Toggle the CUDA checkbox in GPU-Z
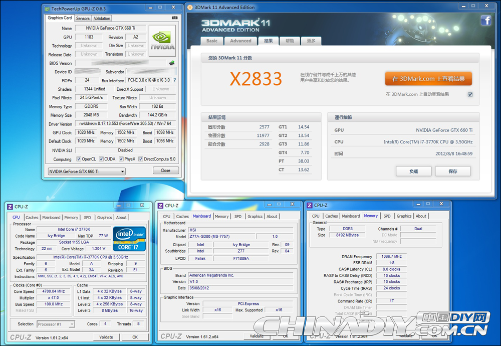Image resolution: width=501 pixels, height=346 pixels. [x=101, y=159]
